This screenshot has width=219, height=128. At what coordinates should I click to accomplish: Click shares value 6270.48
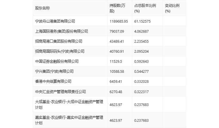[116, 92]
